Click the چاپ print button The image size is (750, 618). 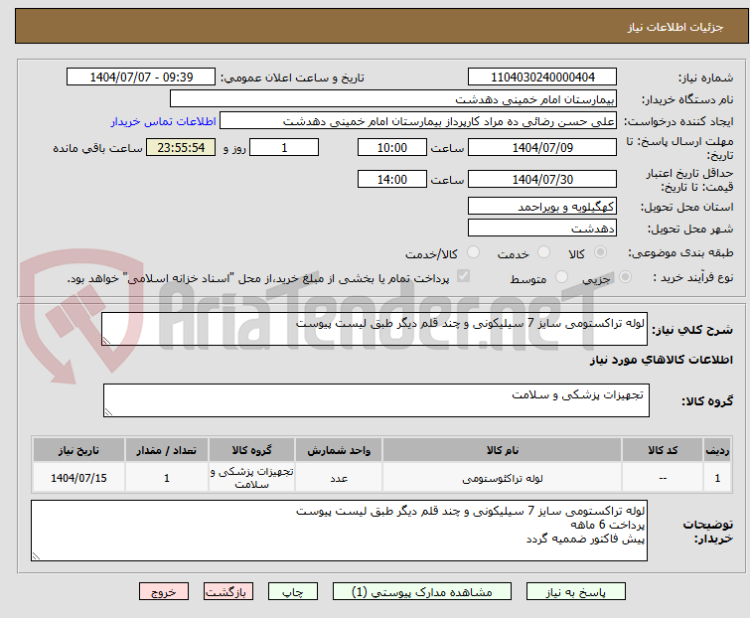293,592
